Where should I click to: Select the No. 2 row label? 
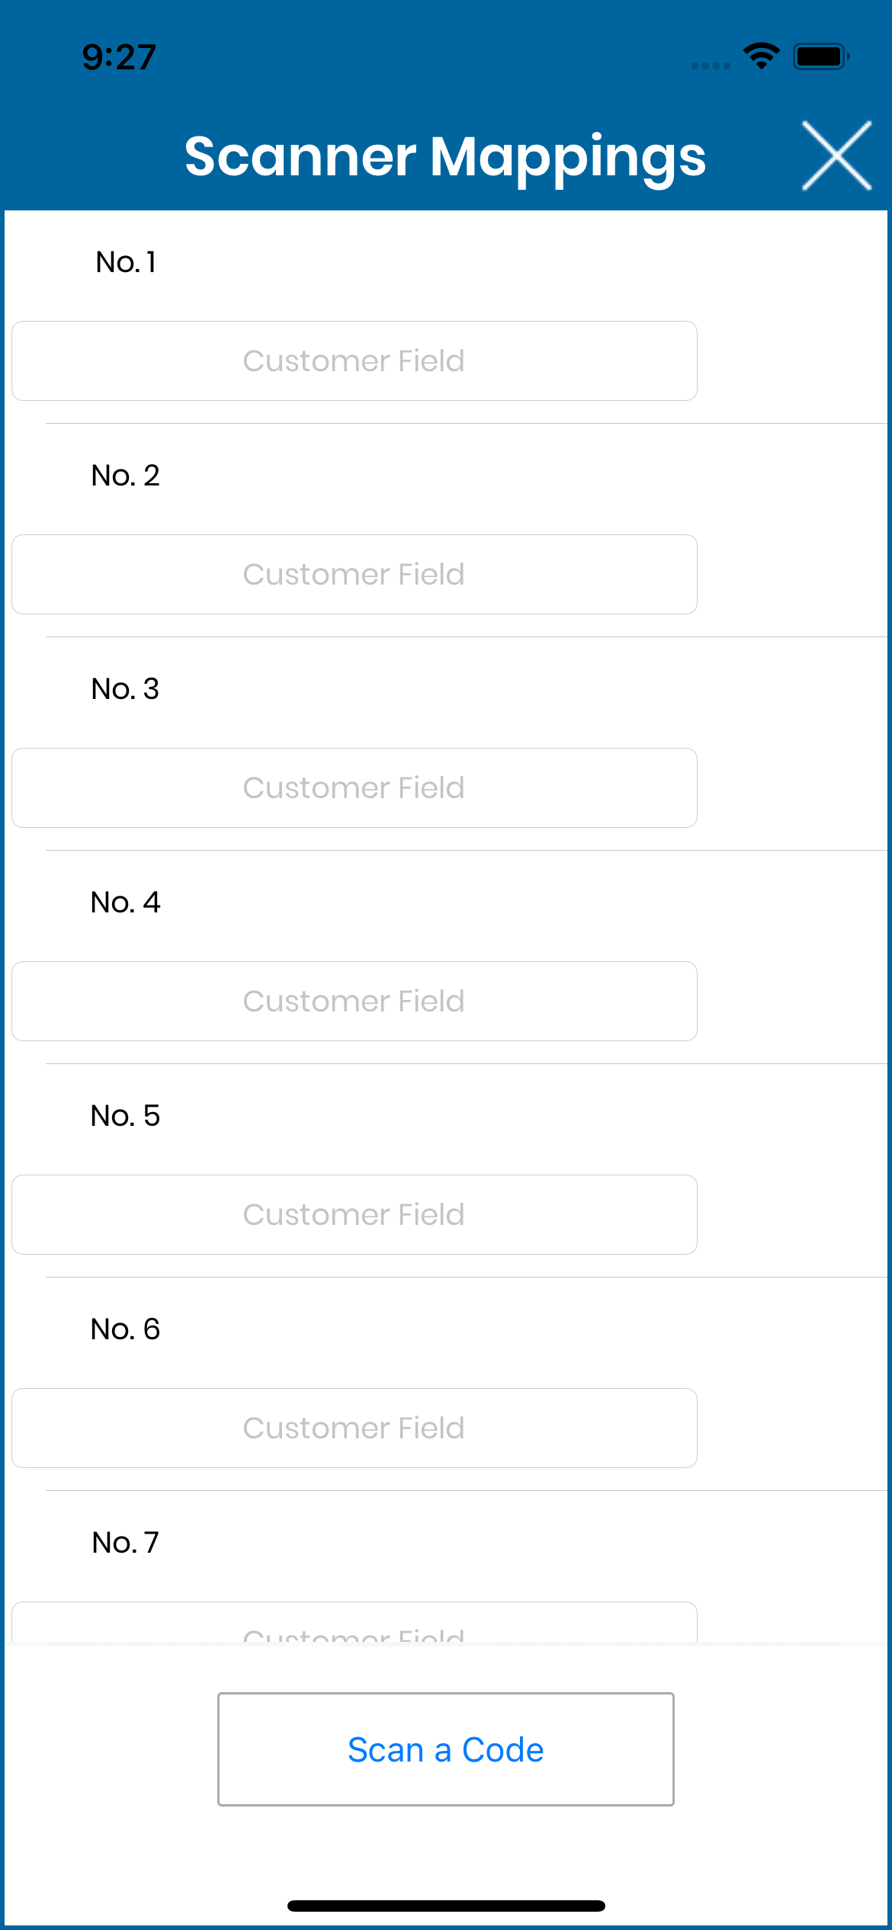click(x=126, y=475)
